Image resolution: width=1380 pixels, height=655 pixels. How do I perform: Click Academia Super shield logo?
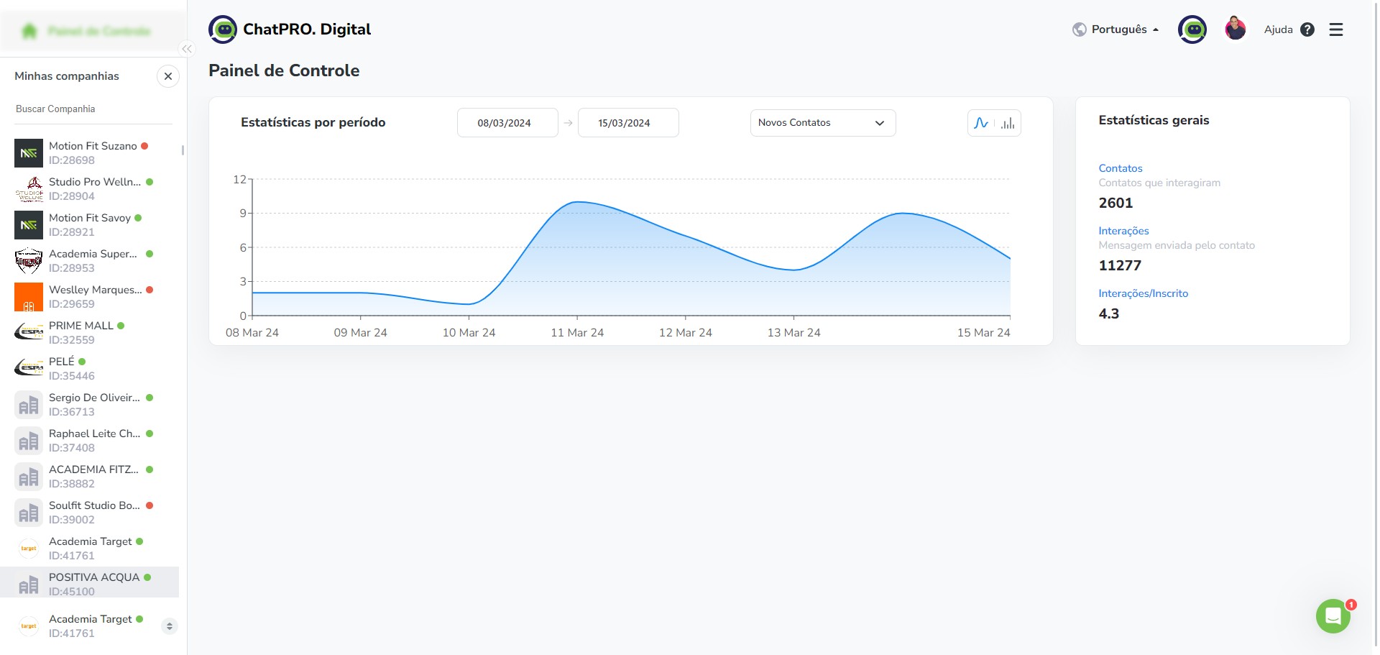pos(29,261)
